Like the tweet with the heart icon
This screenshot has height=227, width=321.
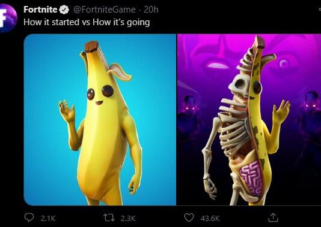[189, 217]
